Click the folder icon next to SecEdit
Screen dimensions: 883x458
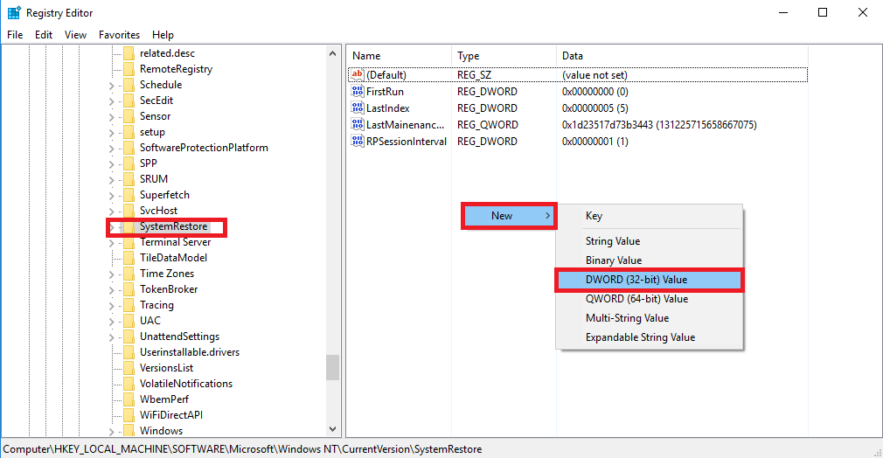click(x=129, y=101)
